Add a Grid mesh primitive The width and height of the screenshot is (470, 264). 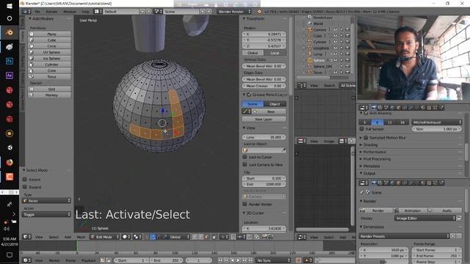(49, 89)
